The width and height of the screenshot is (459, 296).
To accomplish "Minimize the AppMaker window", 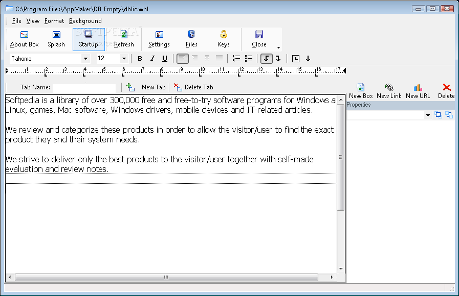I will pyautogui.click(x=418, y=9).
